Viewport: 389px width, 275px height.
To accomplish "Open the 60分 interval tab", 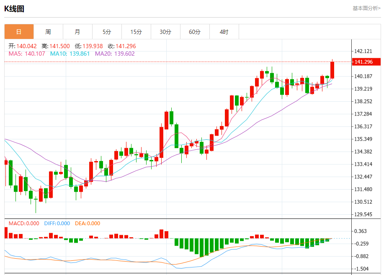I will click(x=194, y=32).
